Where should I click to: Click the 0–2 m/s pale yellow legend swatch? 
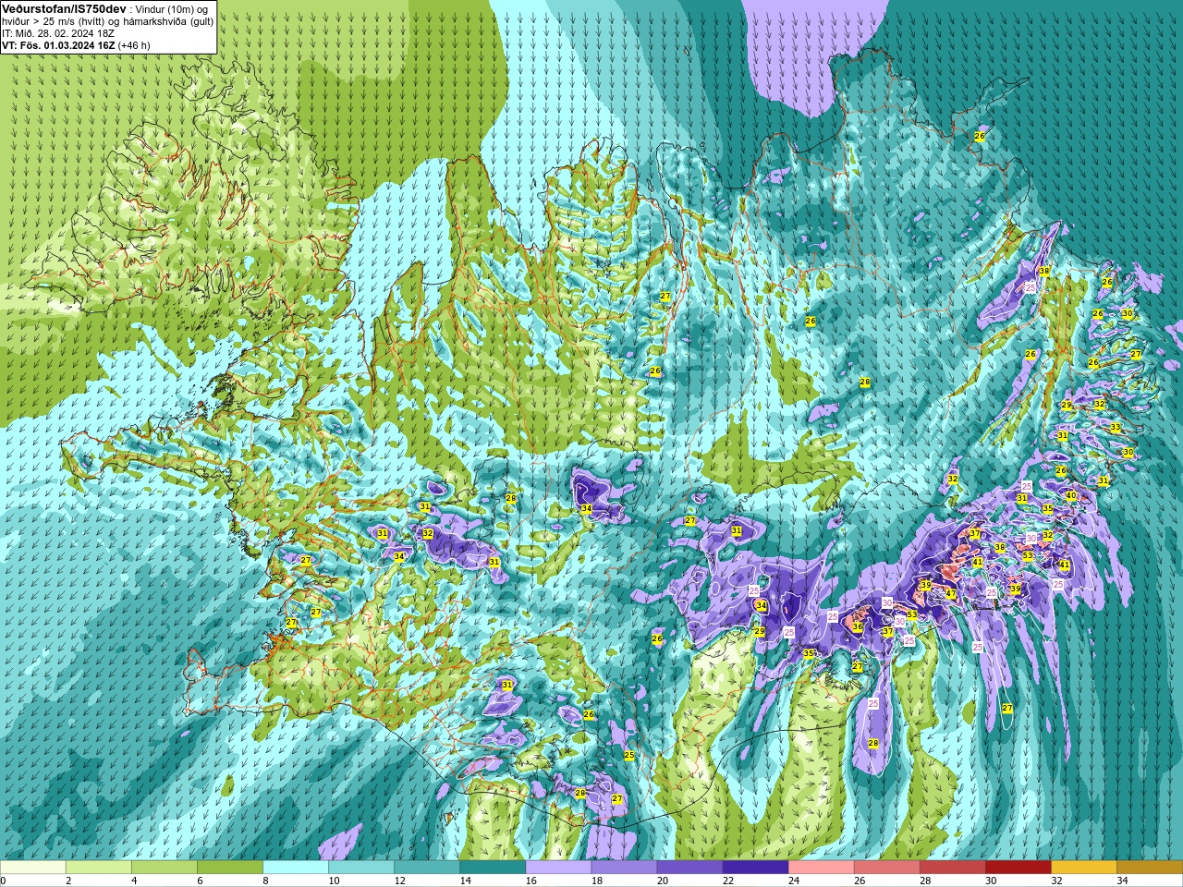pos(33,868)
